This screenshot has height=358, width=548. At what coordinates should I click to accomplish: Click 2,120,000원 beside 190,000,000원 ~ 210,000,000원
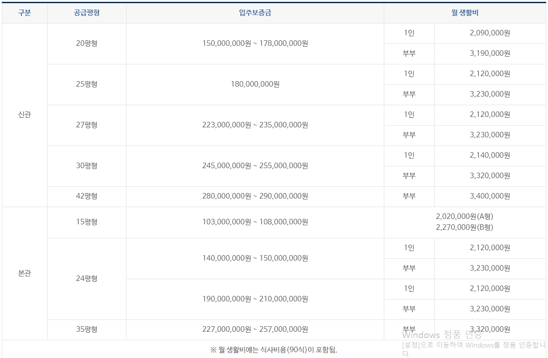point(490,289)
